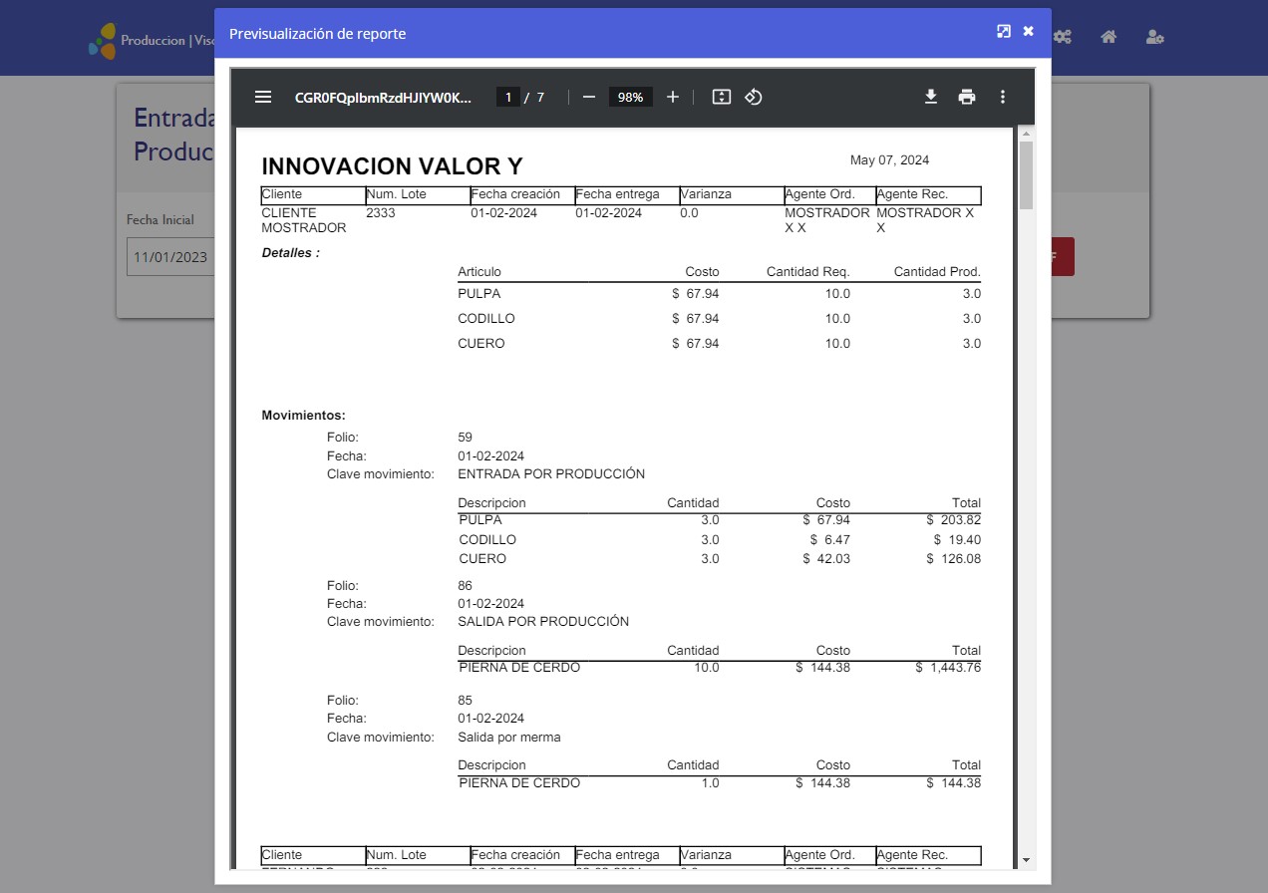Click the home icon in the header
Viewport: 1268px width, 893px height.
[1109, 38]
